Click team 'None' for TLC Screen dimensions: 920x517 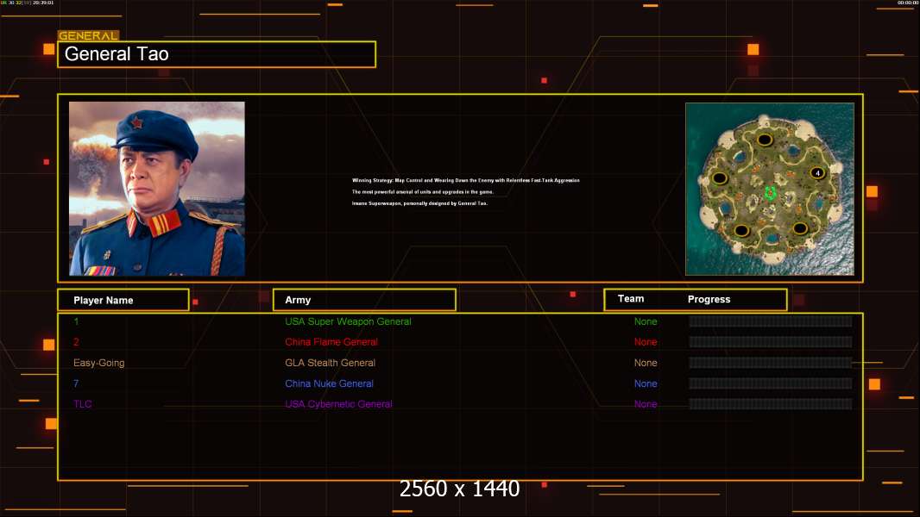pyautogui.click(x=646, y=404)
